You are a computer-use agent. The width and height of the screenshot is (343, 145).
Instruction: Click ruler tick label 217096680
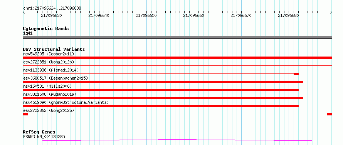pos(289,15)
